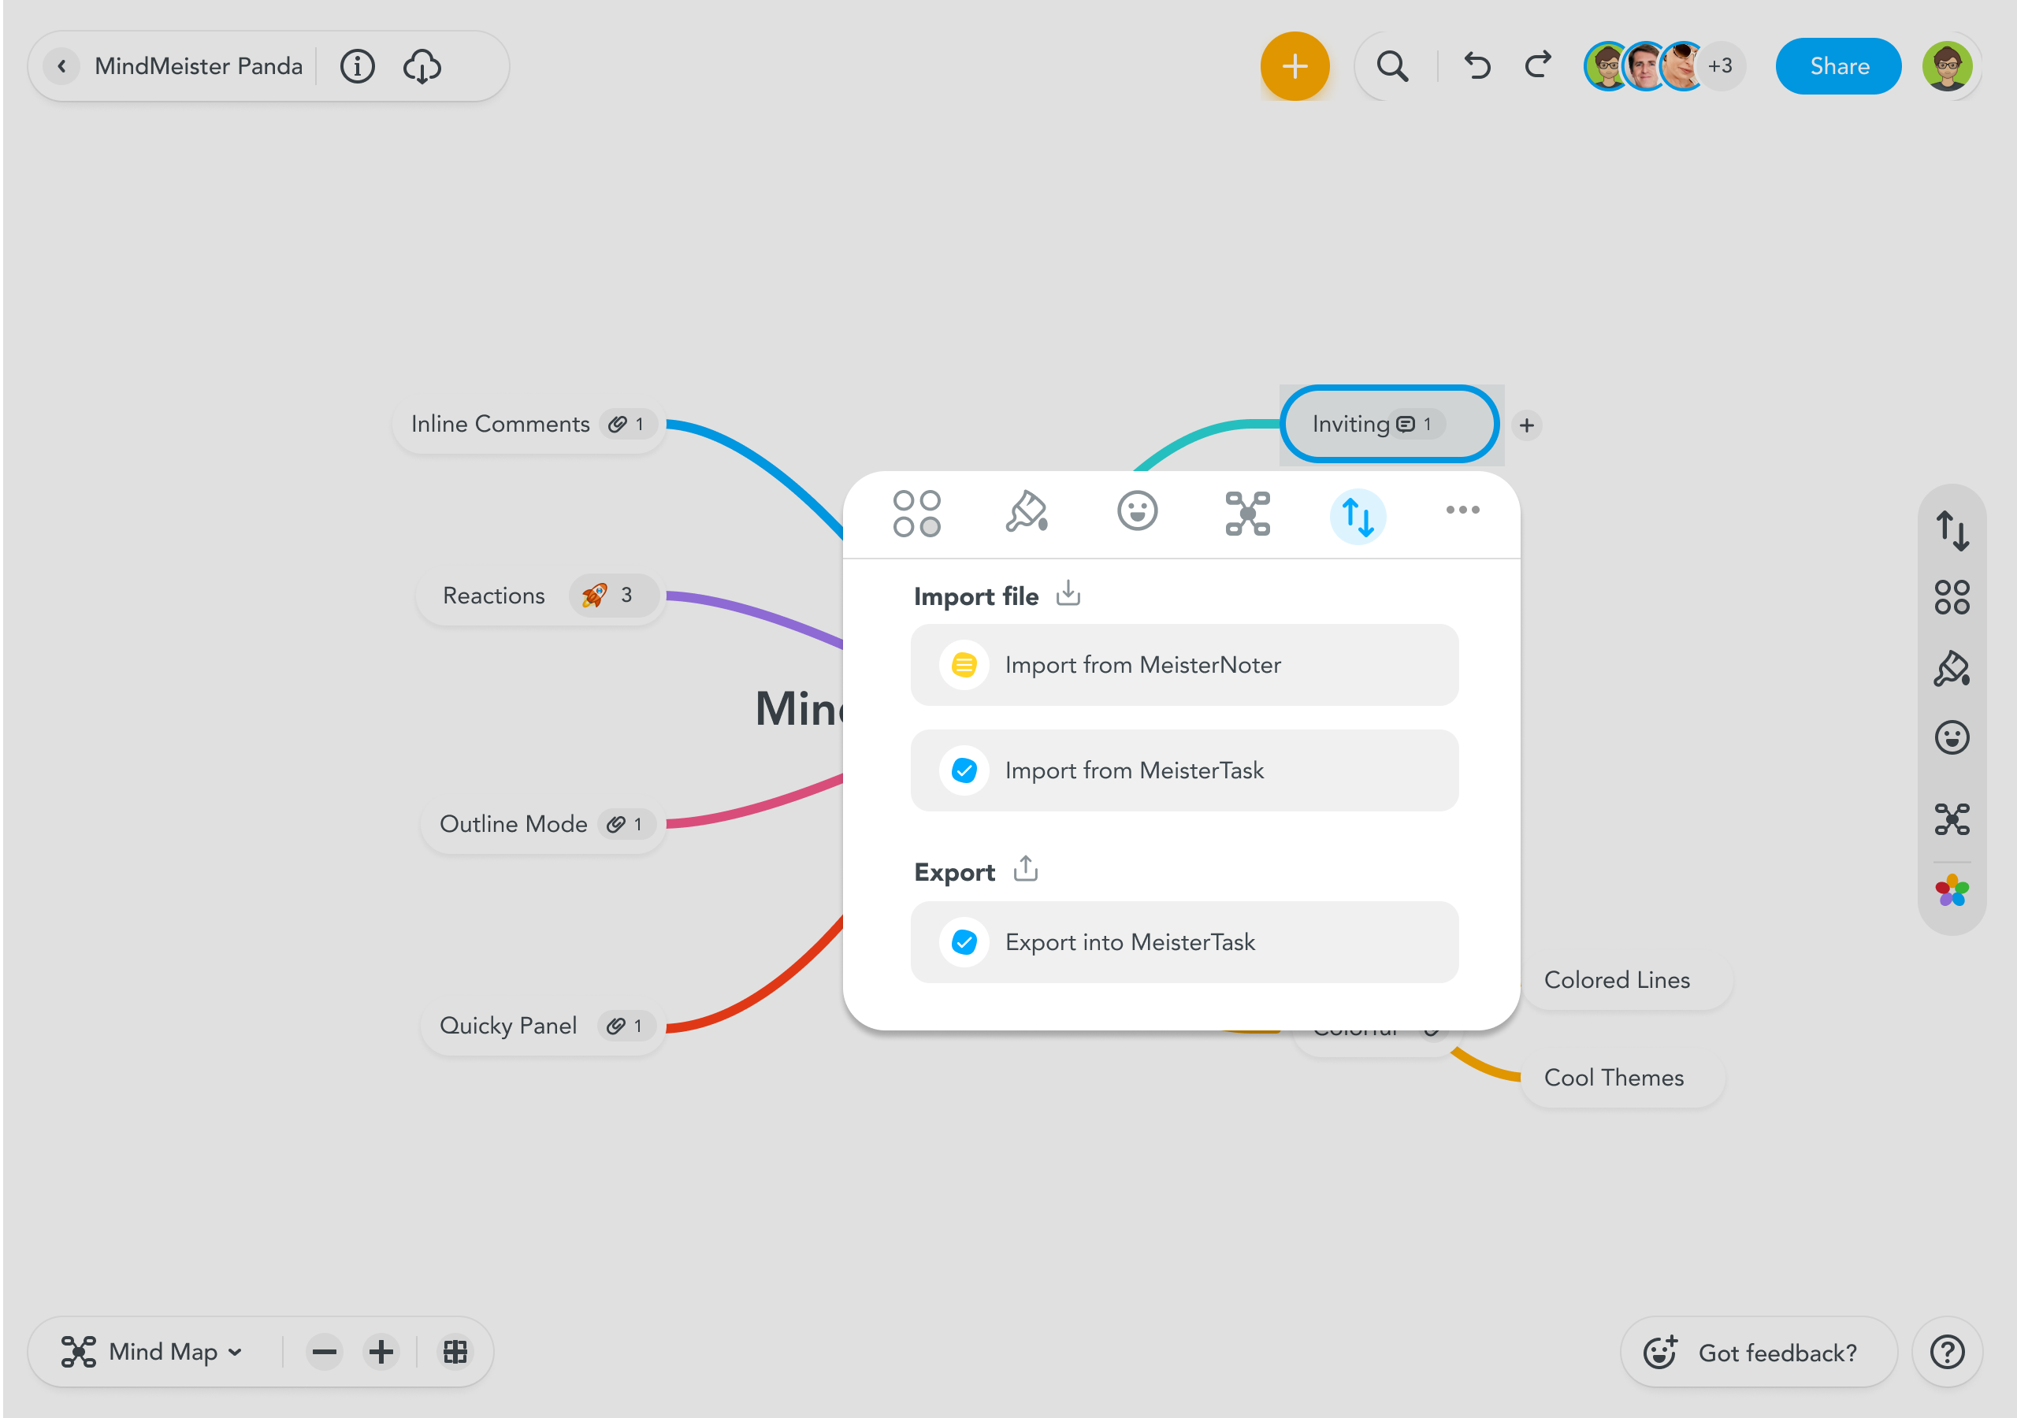Select the layout icon in right sidebar

(x=1951, y=820)
